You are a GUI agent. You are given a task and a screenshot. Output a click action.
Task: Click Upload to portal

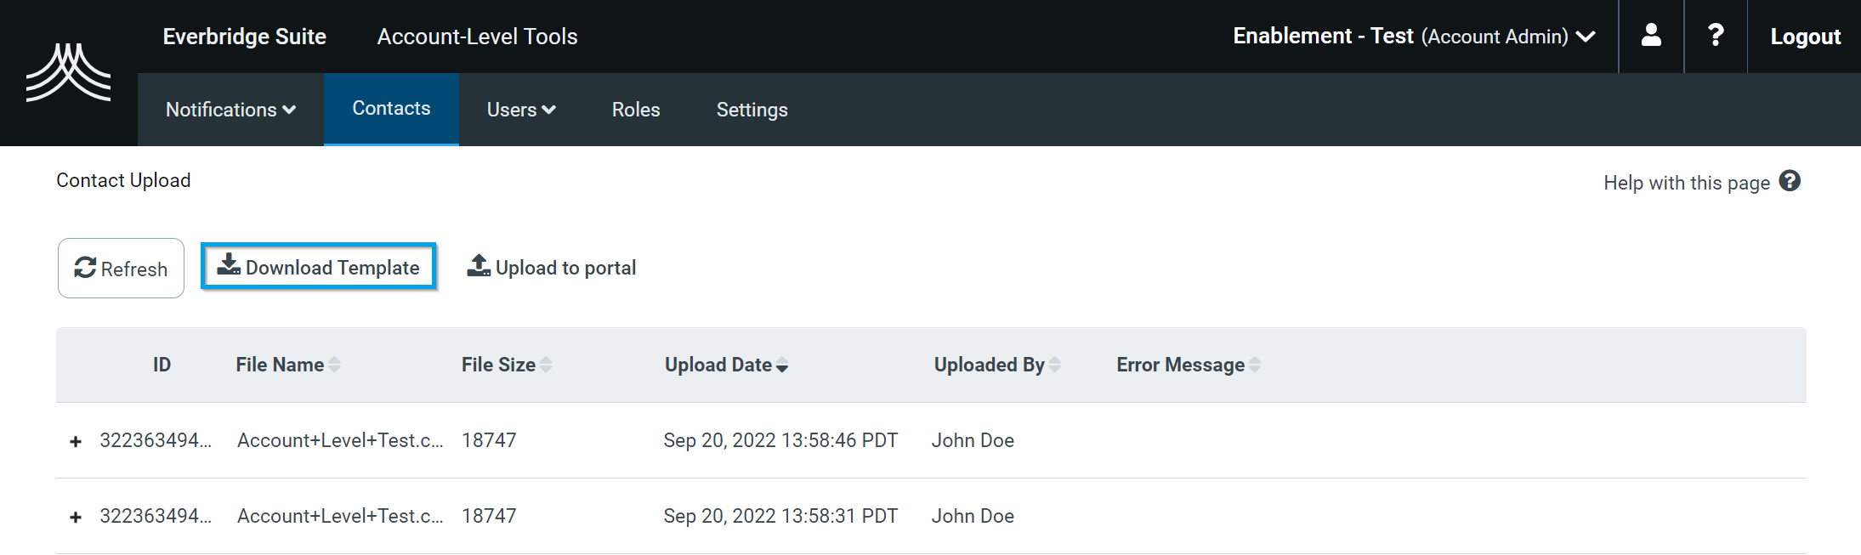(x=551, y=267)
